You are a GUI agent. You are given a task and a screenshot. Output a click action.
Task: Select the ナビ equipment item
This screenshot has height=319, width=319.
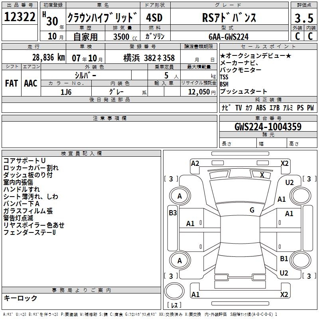[x=226, y=108]
